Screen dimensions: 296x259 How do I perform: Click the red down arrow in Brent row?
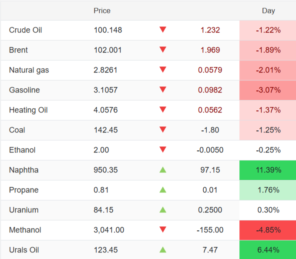click(x=163, y=50)
